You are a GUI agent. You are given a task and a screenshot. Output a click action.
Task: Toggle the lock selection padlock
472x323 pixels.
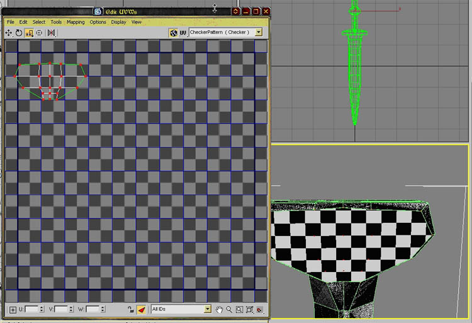pos(130,310)
